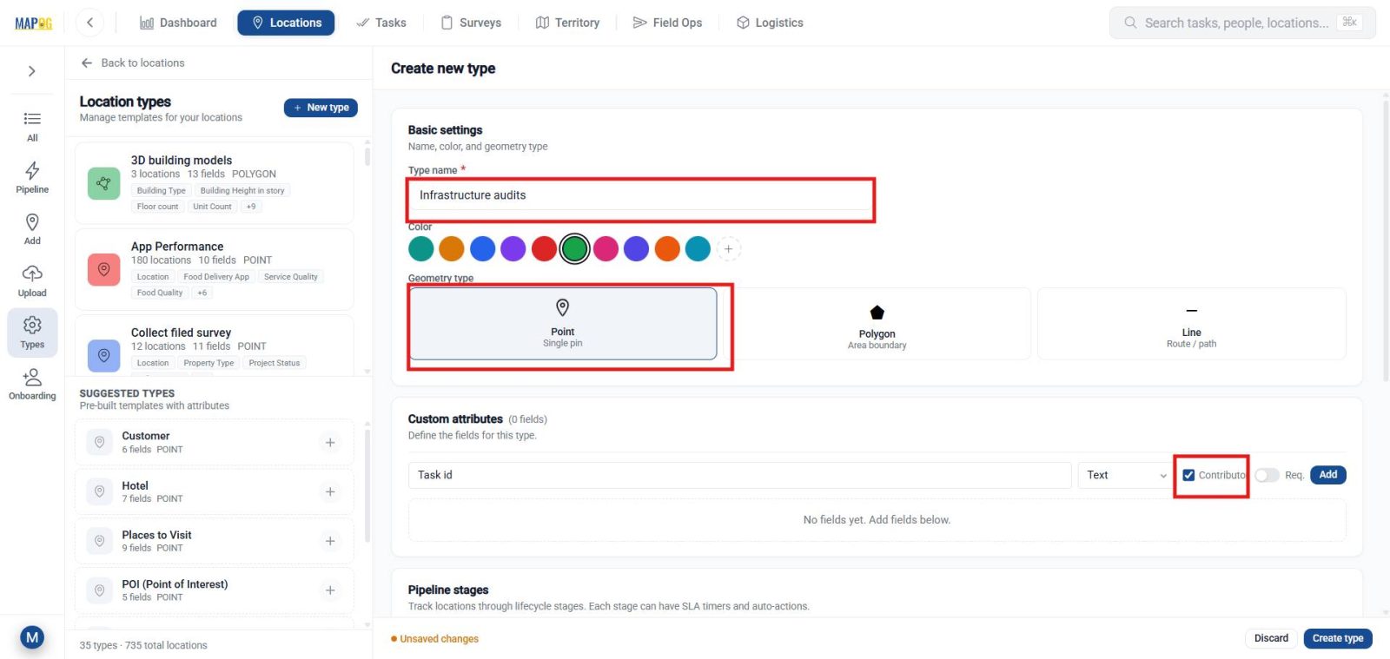
Task: Click plus icon beside Customer template
Action: click(x=330, y=442)
